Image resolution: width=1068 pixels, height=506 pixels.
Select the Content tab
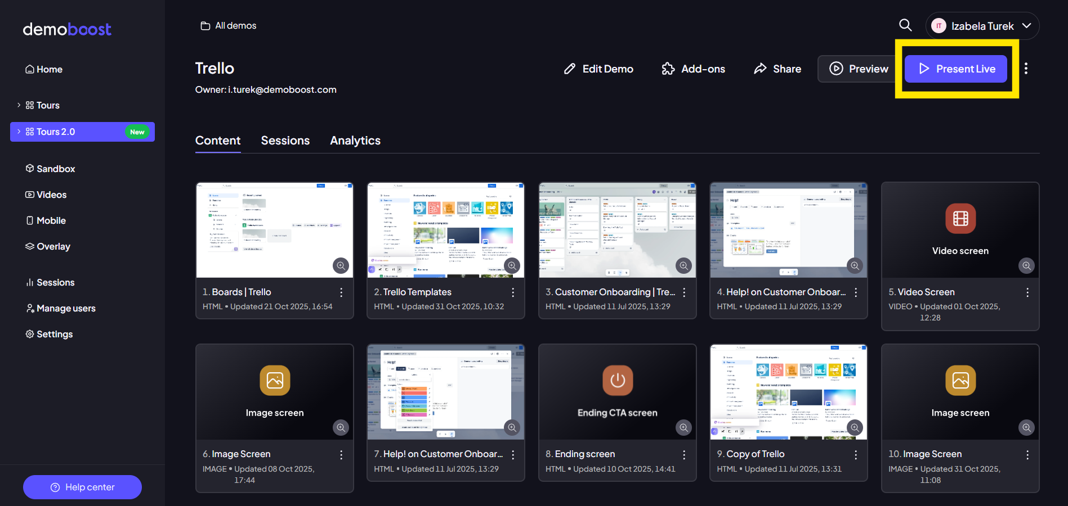click(x=218, y=141)
